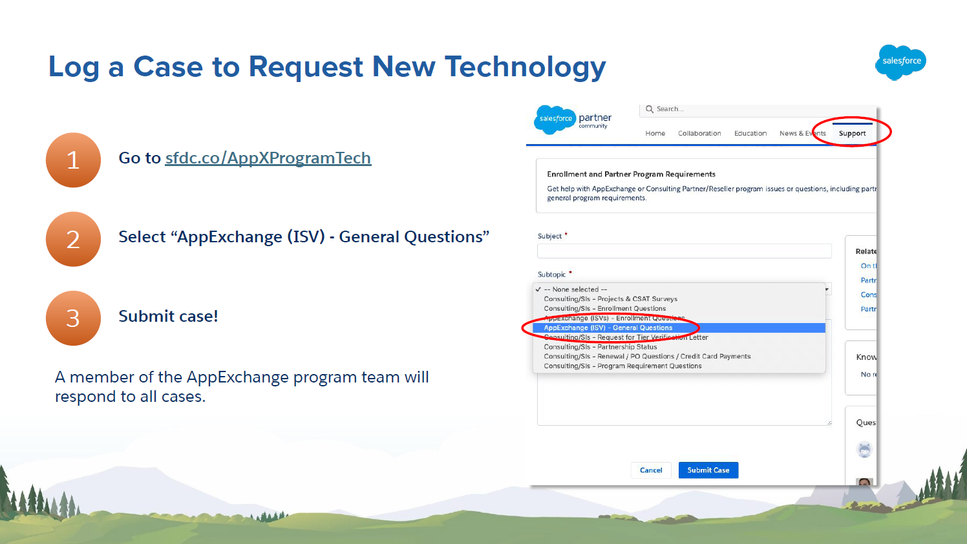Click the 'Subject' field label
Screen dimensions: 967x544
point(549,236)
